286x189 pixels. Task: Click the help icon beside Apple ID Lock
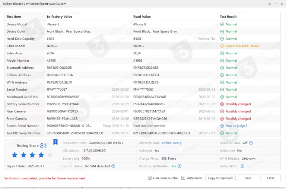251,143
